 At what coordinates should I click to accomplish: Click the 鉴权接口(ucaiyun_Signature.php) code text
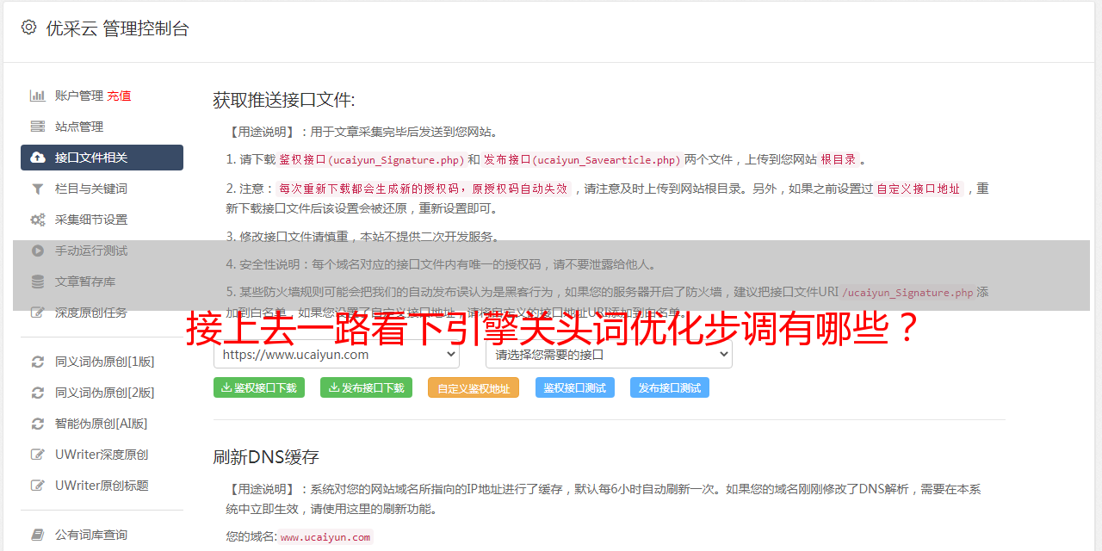point(371,159)
